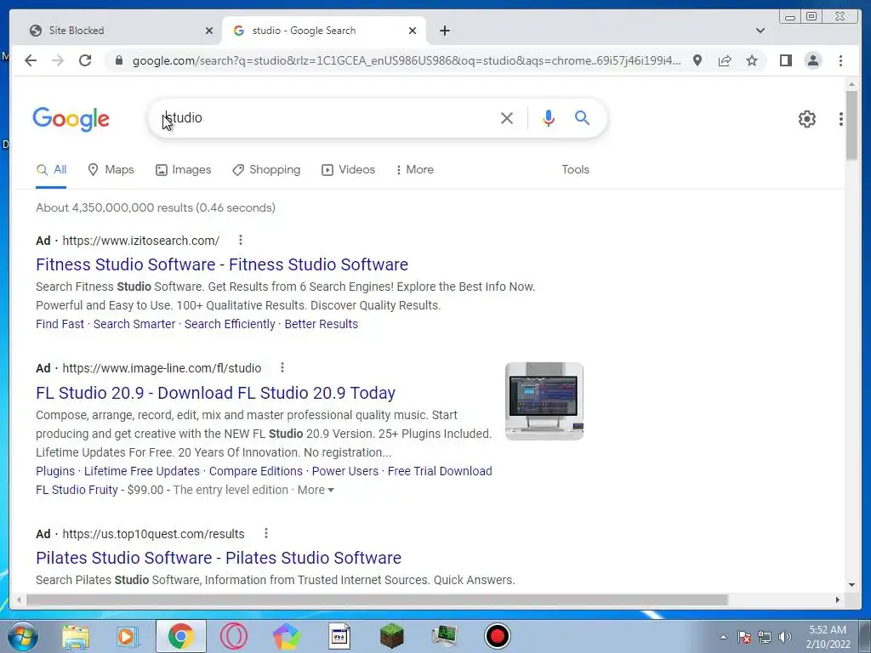
Task: Switch to Videos results
Action: (348, 170)
